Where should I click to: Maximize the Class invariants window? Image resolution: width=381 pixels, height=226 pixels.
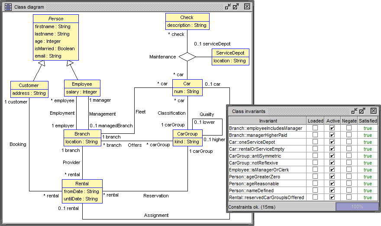coord(362,111)
